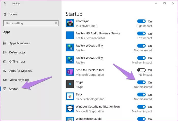
Task: Click the Slack app icon
Action: tap(70, 96)
